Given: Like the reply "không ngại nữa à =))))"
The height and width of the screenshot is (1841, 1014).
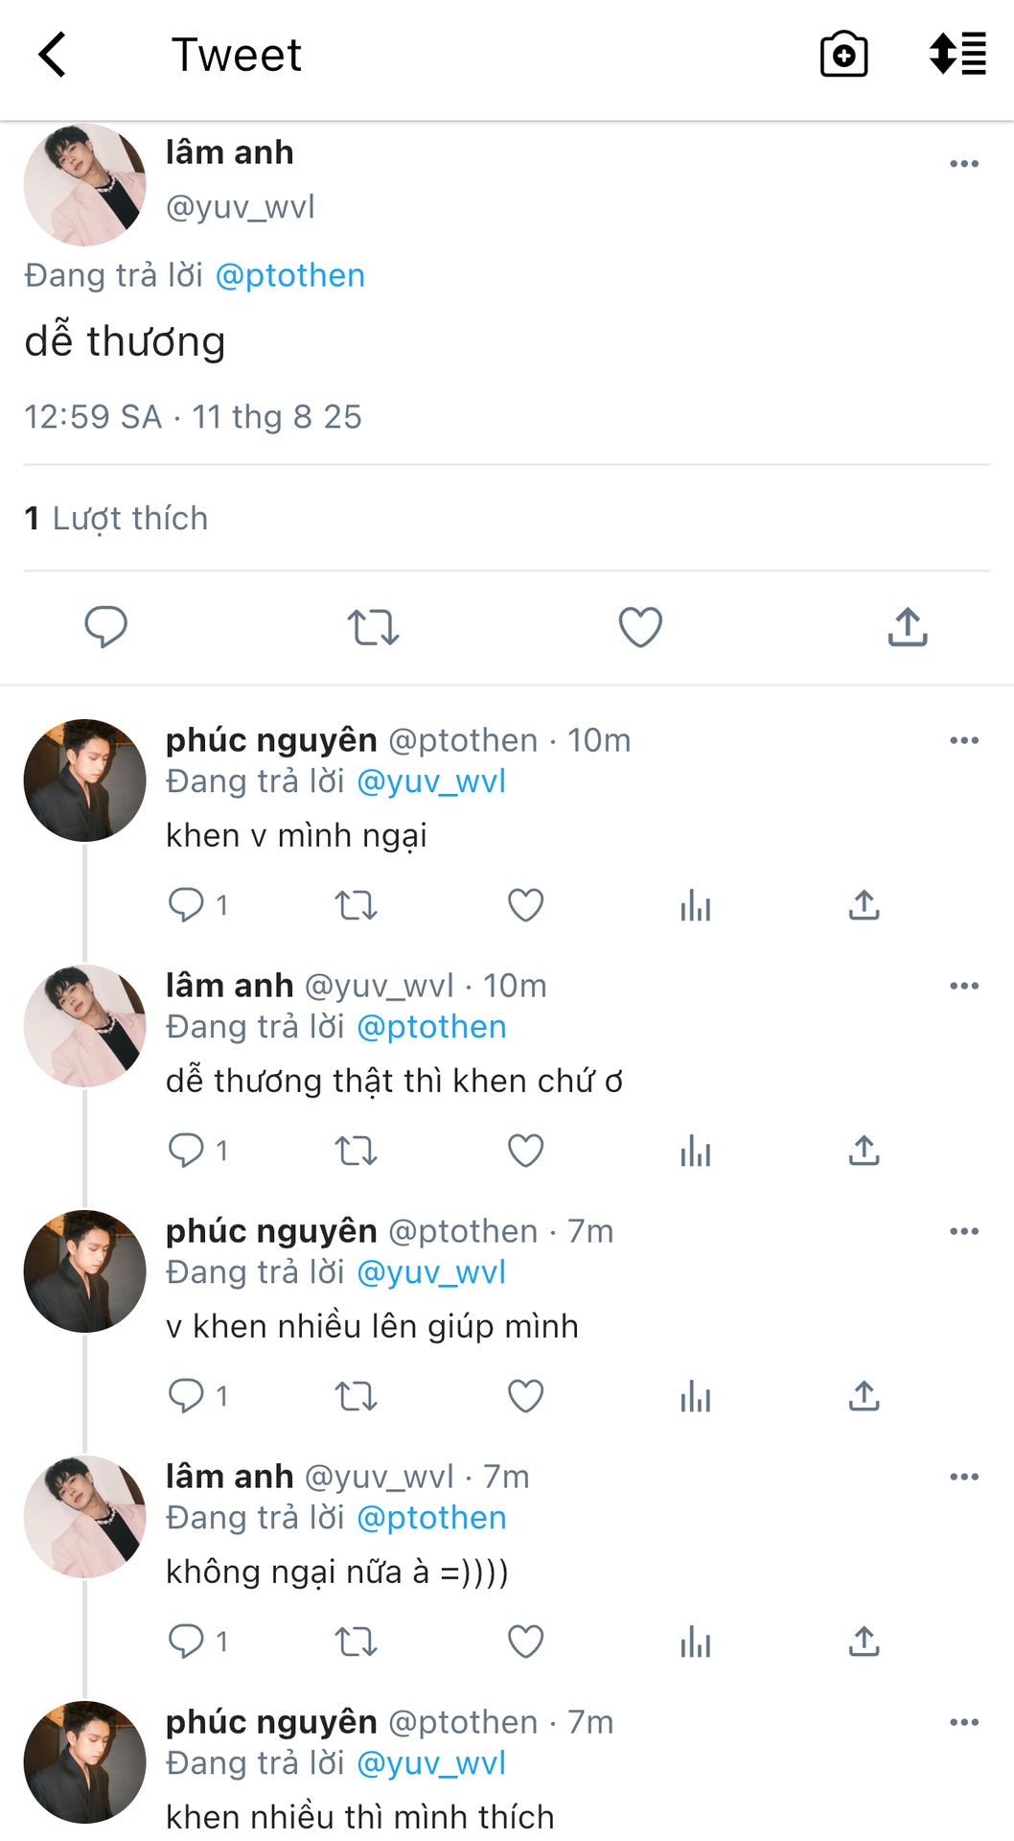Looking at the screenshot, I should [x=525, y=1642].
